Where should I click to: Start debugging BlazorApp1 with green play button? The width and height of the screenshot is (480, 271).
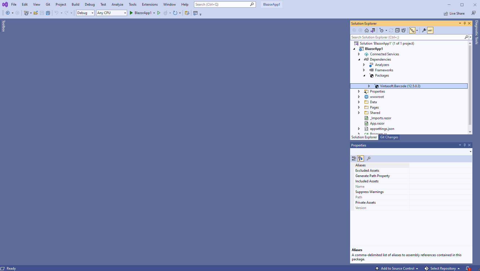pyautogui.click(x=131, y=13)
